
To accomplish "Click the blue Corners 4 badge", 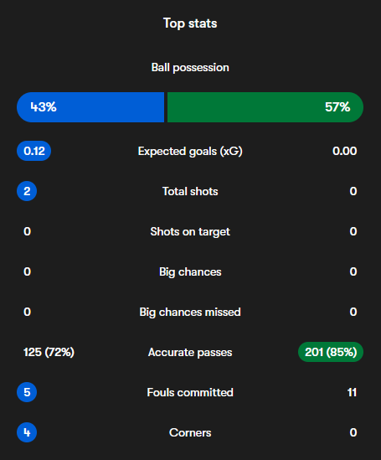I will point(27,432).
